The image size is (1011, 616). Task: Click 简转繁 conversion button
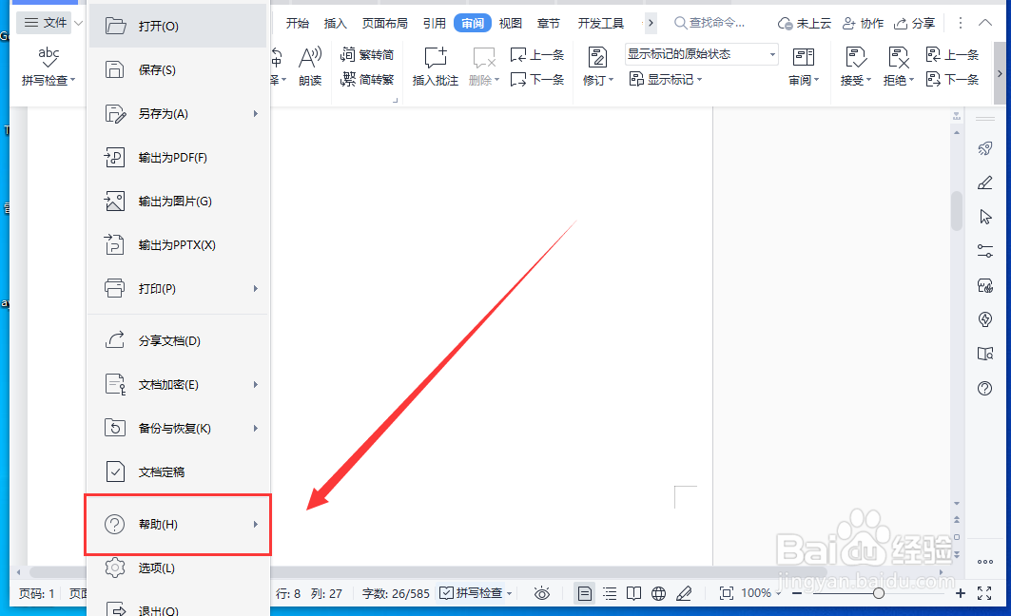pyautogui.click(x=367, y=79)
